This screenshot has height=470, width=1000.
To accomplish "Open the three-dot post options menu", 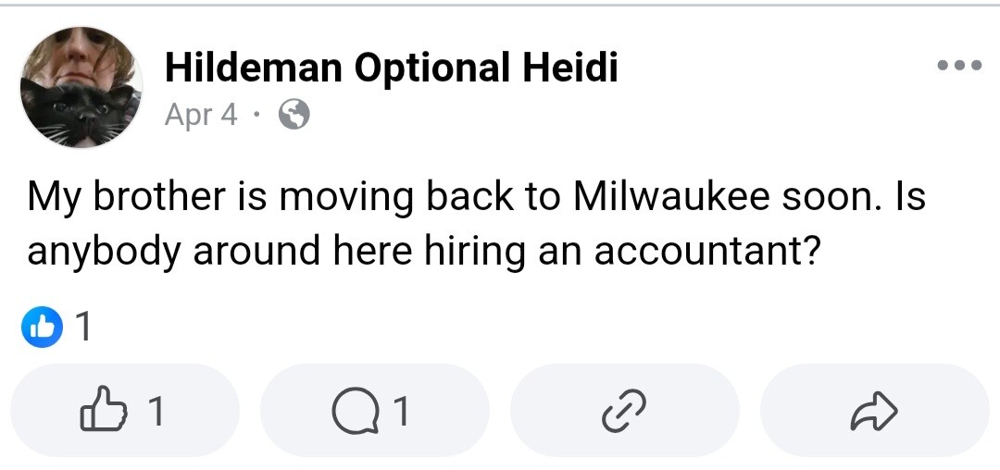I will coord(959,65).
